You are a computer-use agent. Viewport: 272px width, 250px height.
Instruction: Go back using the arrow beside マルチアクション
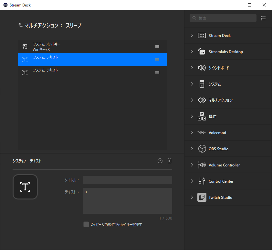[20, 25]
